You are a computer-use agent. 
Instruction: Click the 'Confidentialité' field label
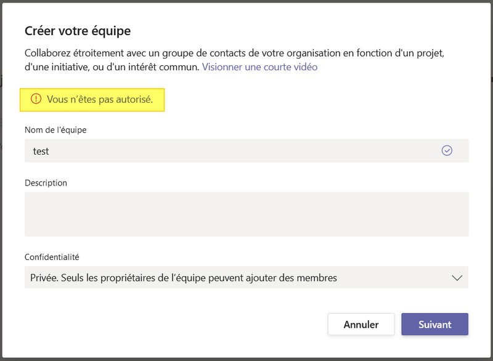[x=52, y=257]
